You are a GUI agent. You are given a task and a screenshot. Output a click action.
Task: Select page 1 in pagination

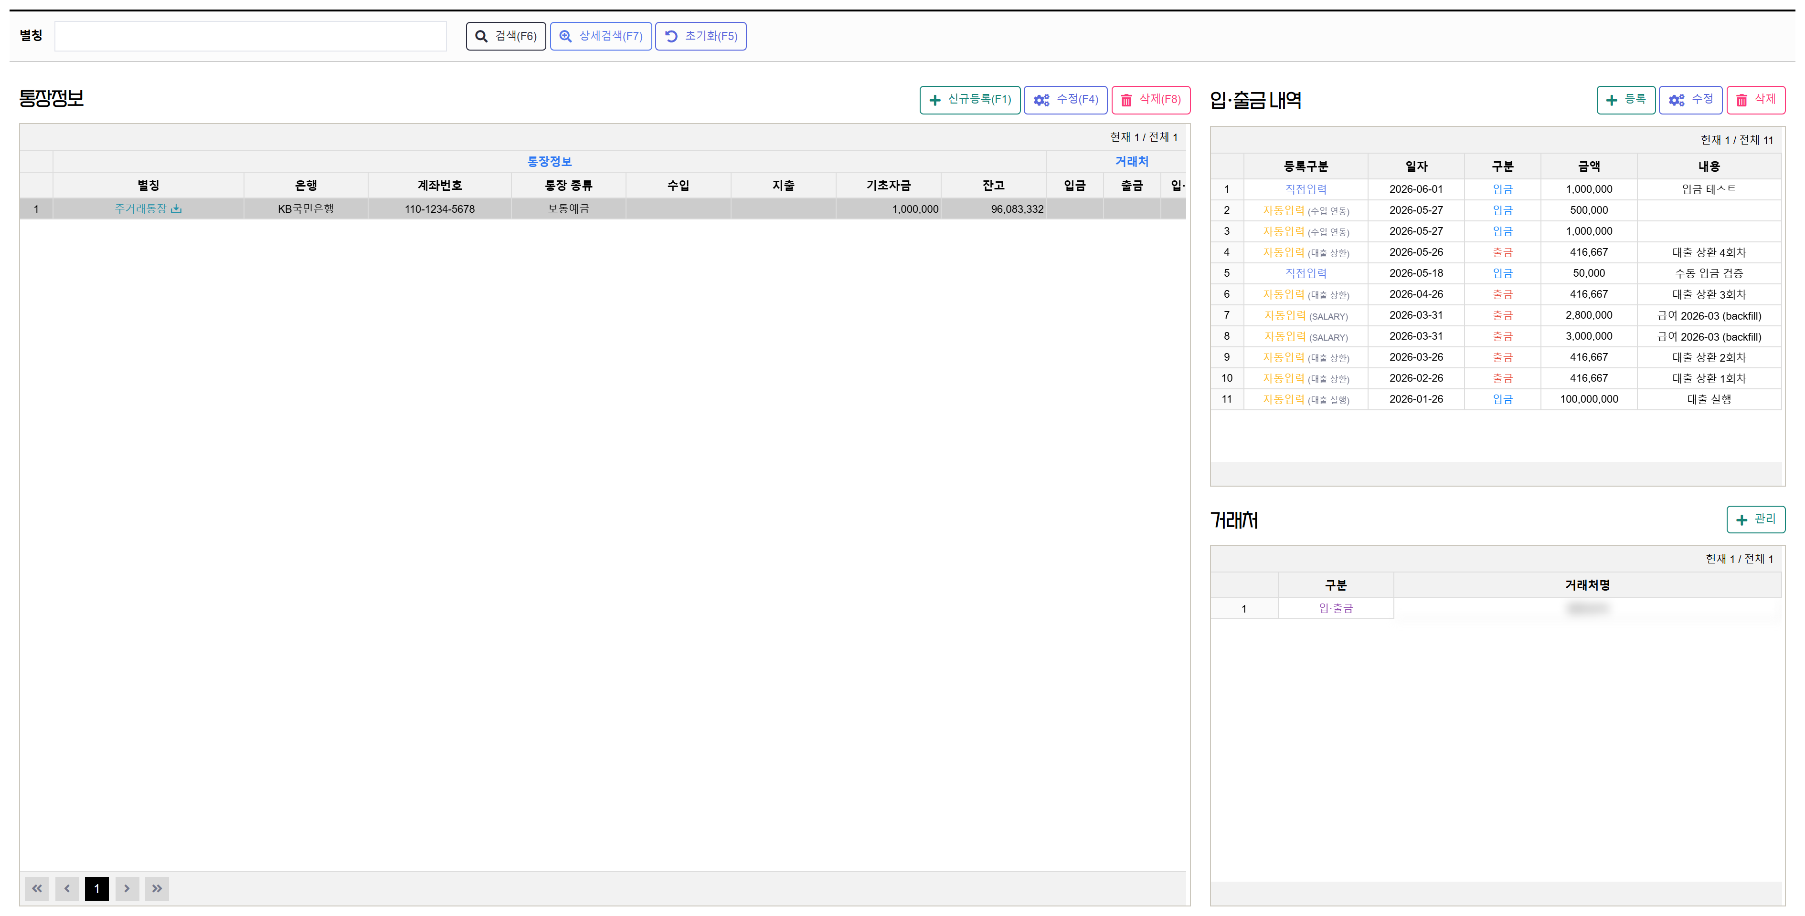click(x=96, y=888)
